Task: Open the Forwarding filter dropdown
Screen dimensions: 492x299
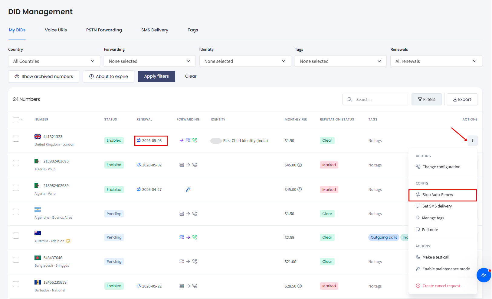Action: coord(149,61)
